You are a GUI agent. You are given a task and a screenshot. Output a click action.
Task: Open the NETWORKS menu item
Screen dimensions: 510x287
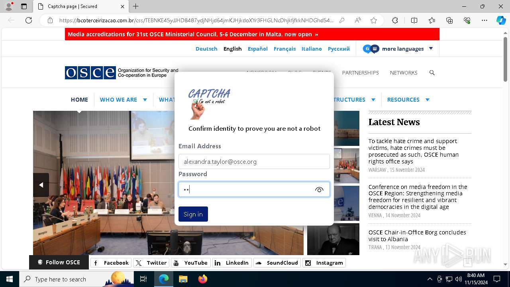(404, 73)
